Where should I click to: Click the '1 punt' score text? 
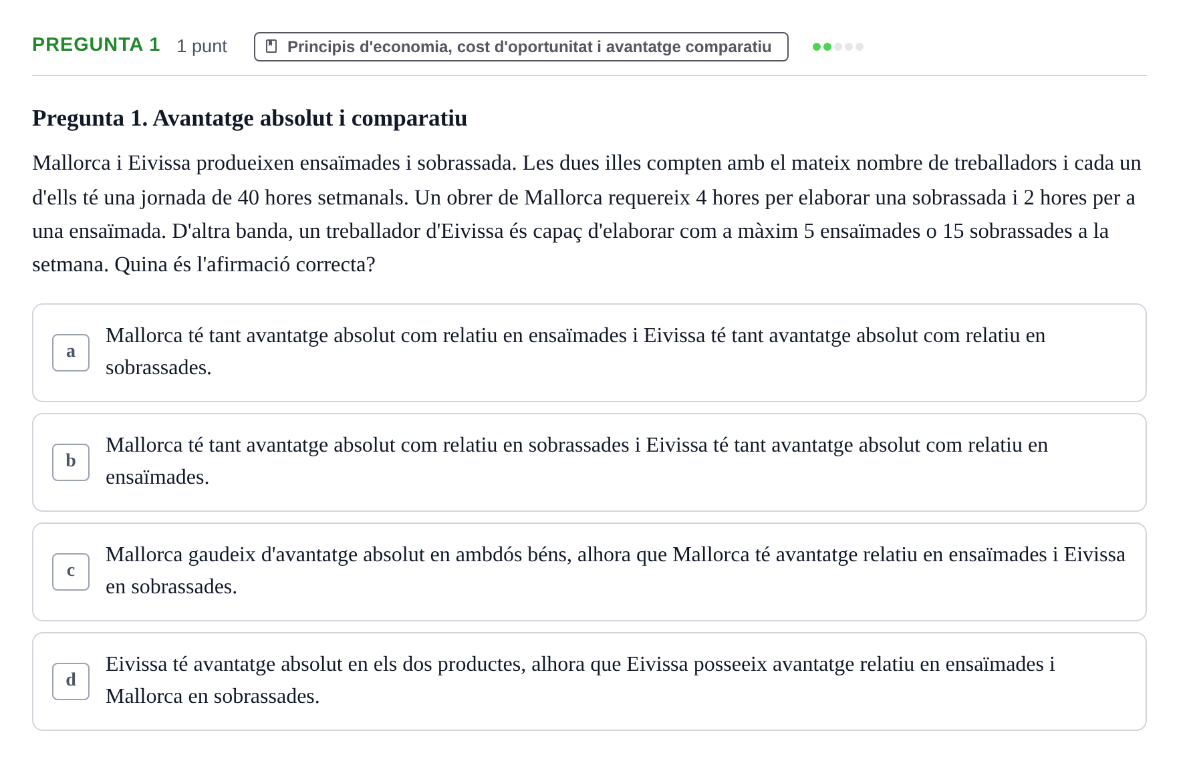pos(202,46)
